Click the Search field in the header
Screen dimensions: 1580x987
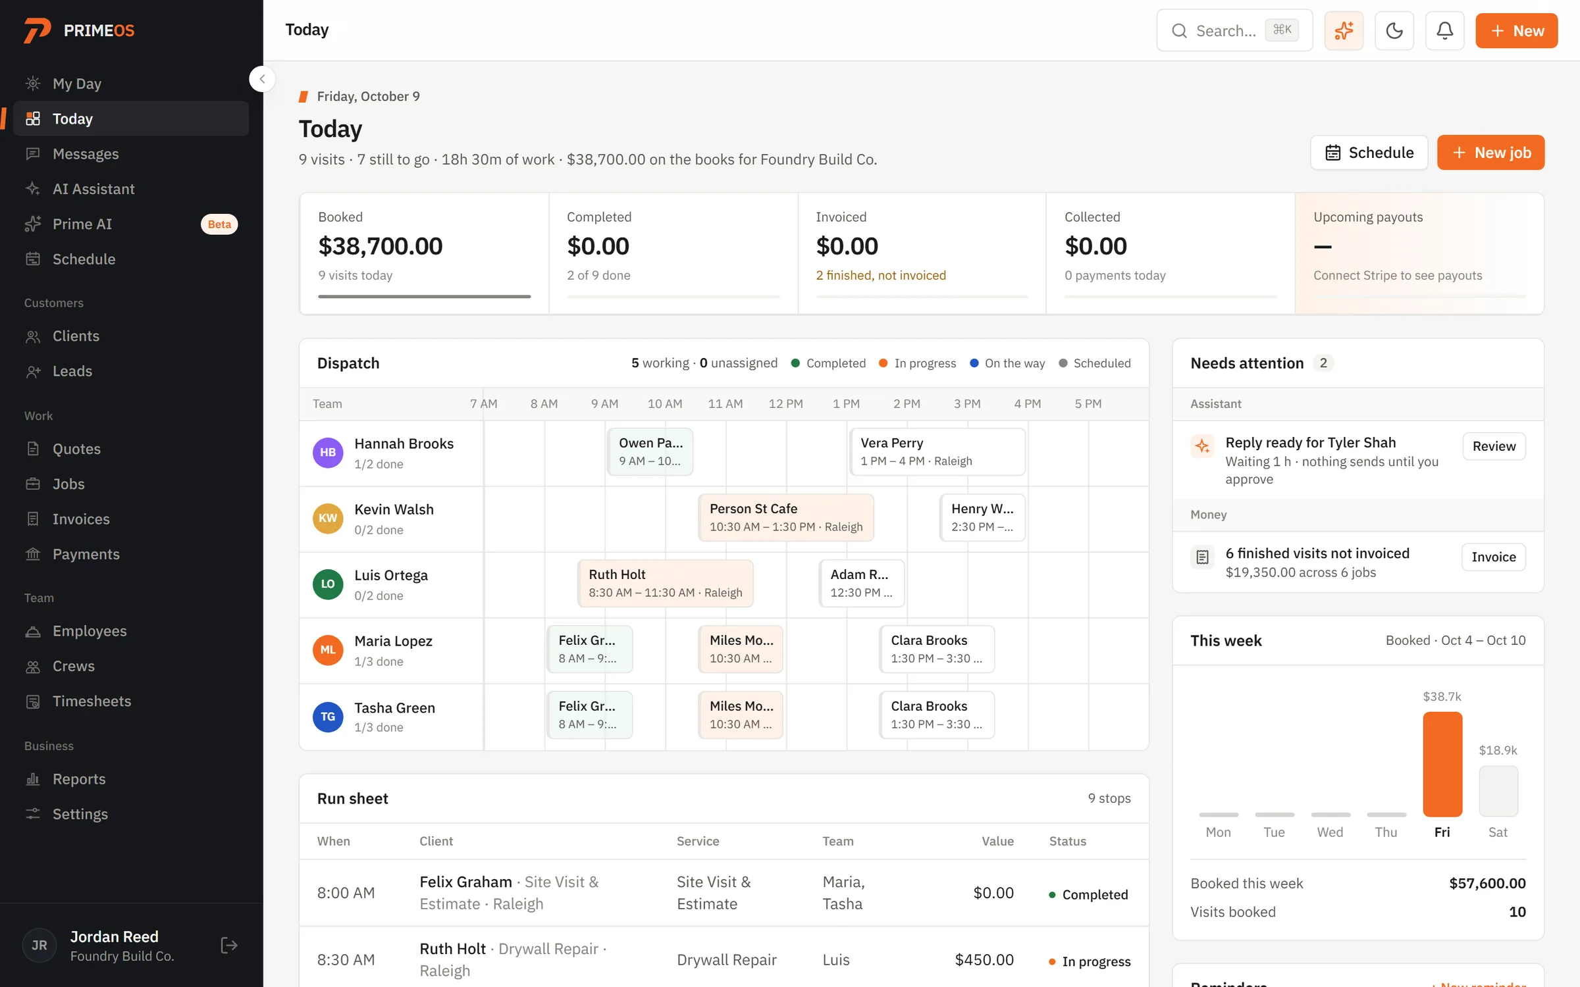coord(1234,30)
